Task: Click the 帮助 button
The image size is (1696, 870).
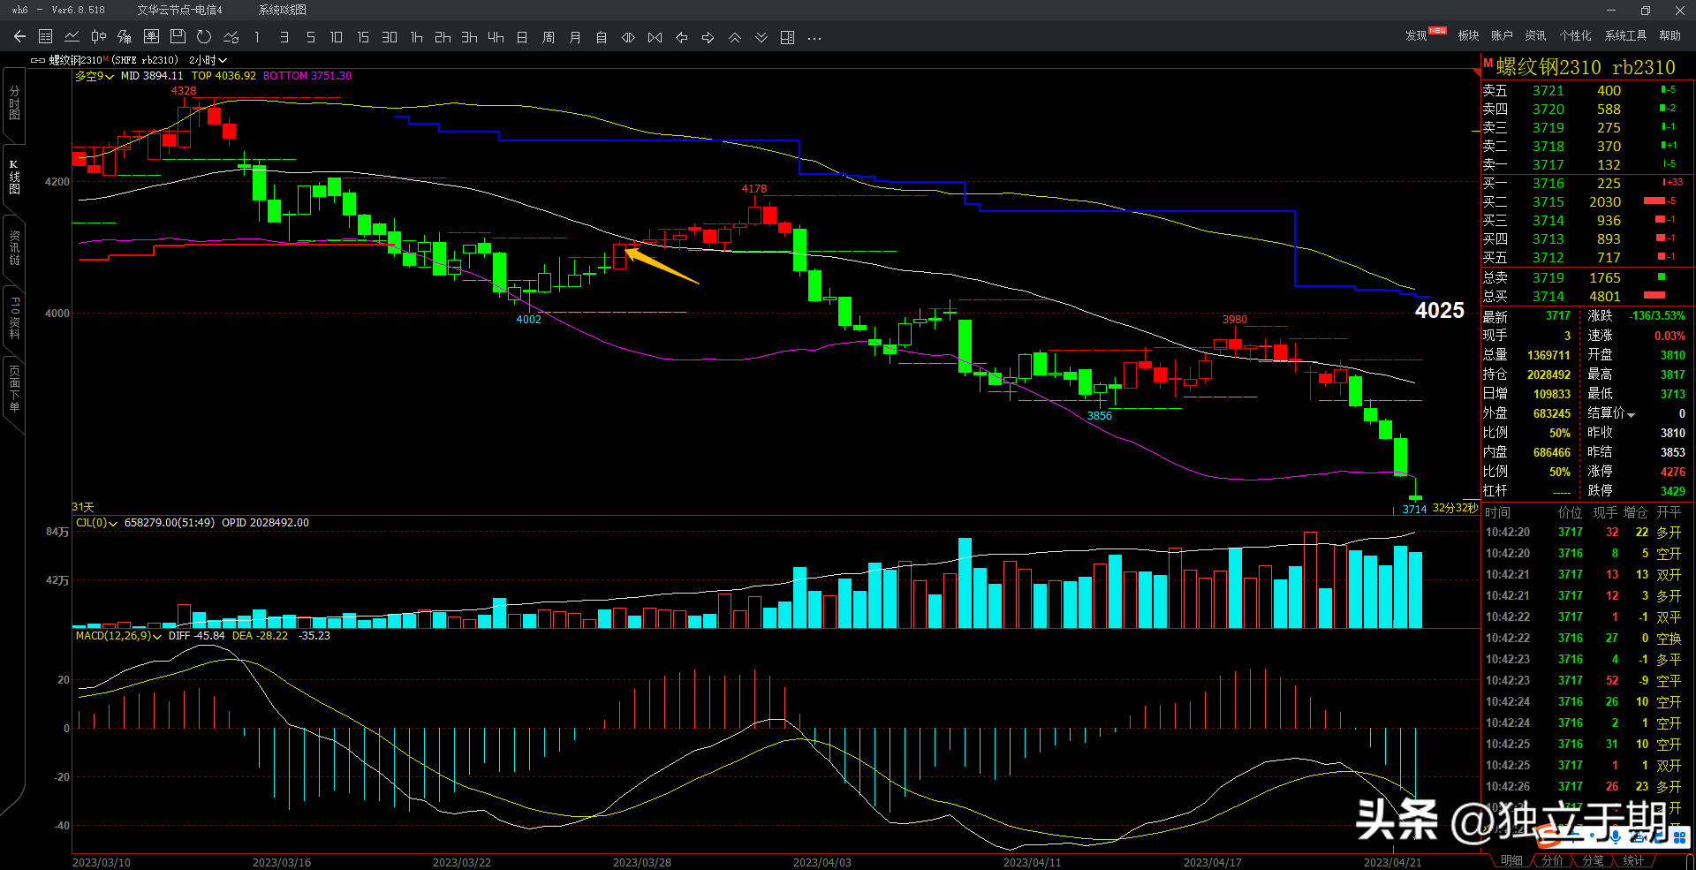Action: tap(1669, 35)
